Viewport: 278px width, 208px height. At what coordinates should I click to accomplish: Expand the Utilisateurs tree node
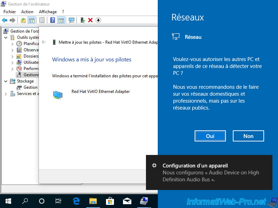(12, 63)
